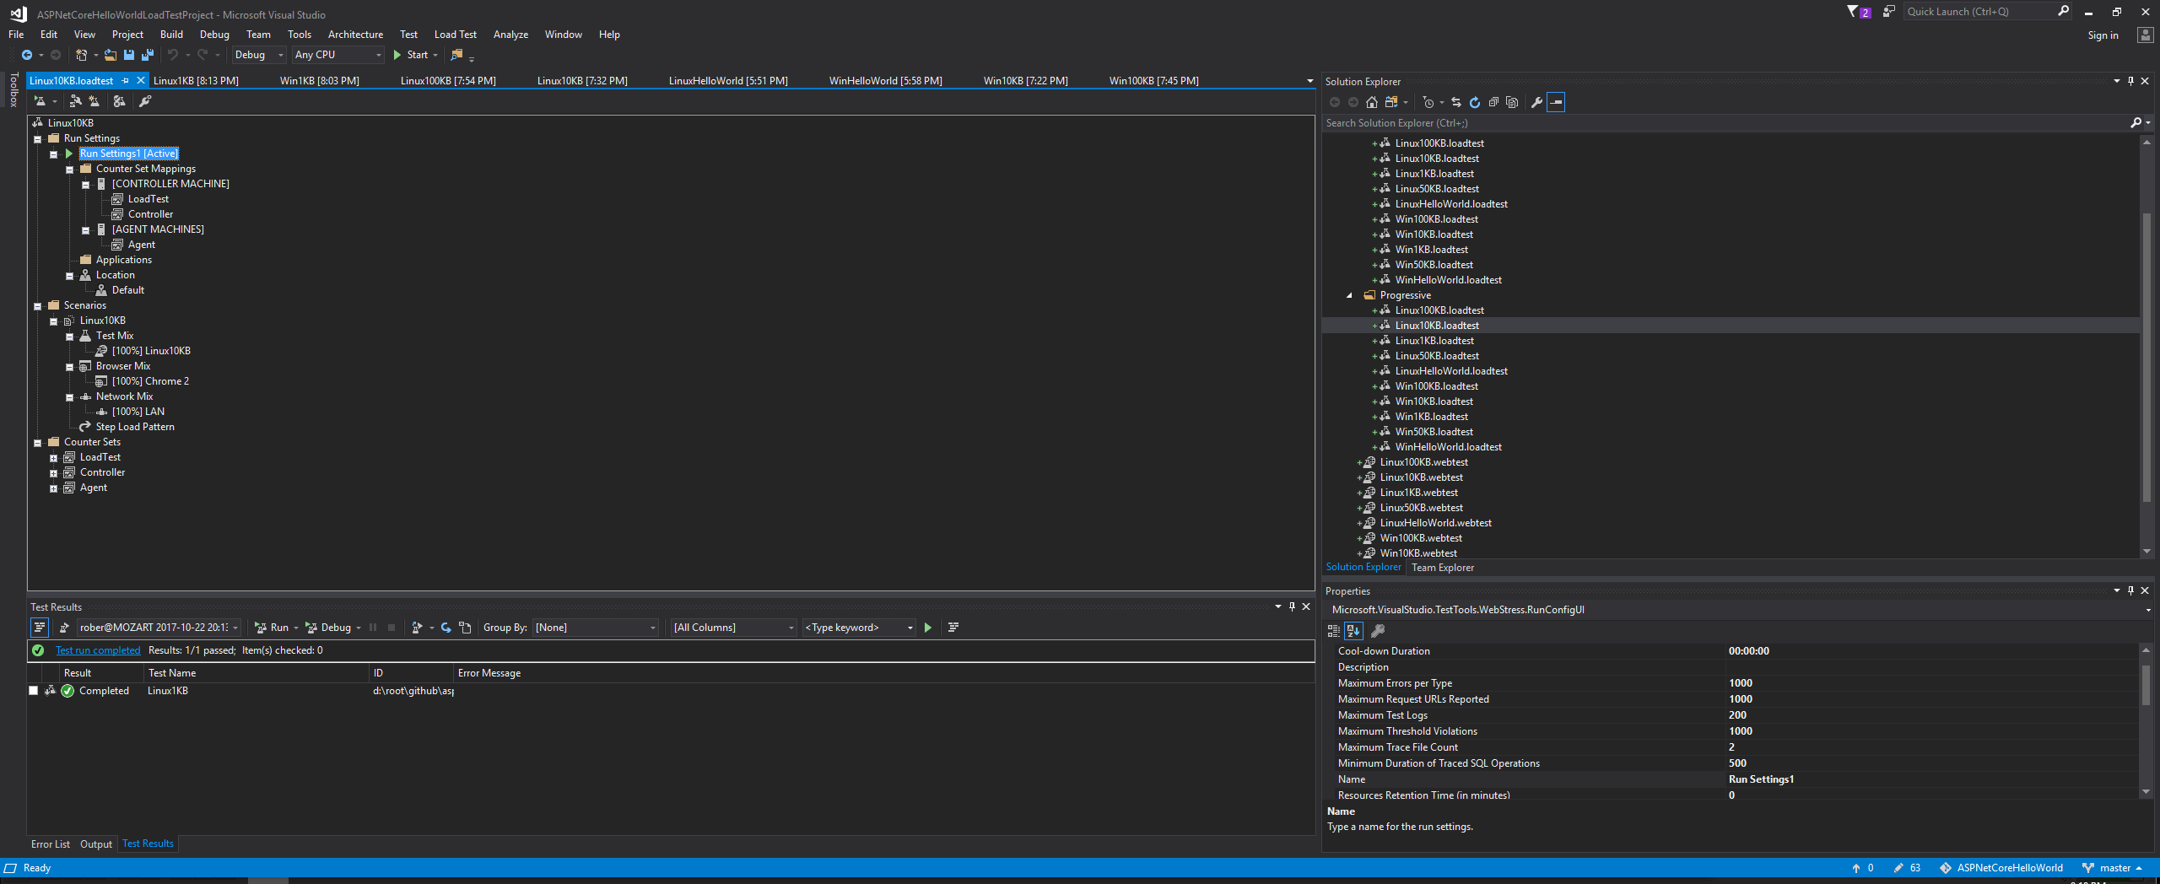The height and width of the screenshot is (884, 2160).
Task: Switch to the Team Explorer tab
Action: coord(1443,568)
